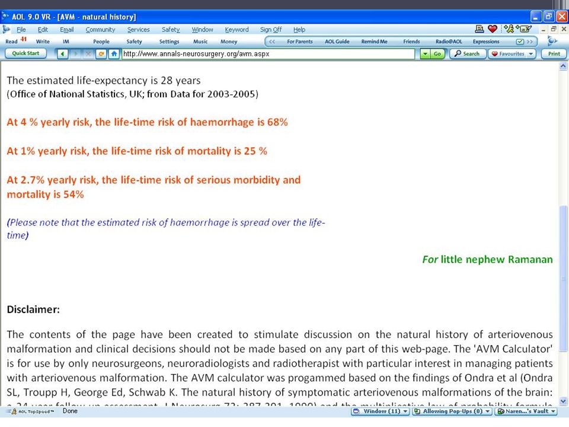This screenshot has height=427, width=569.
Task: Click the restore inner window button
Action: pyautogui.click(x=554, y=29)
